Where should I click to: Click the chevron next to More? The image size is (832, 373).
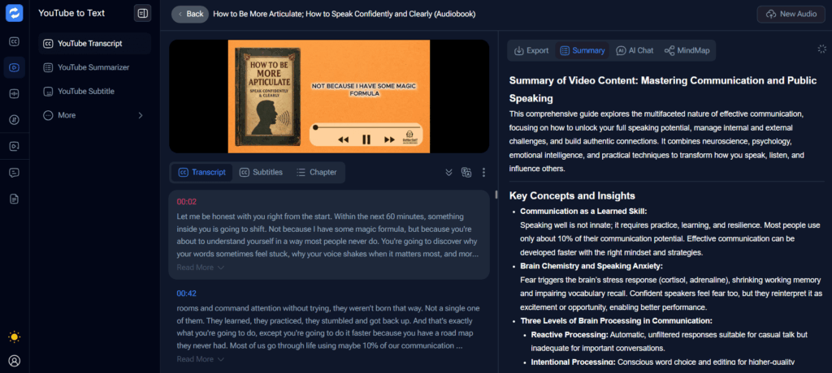point(141,115)
